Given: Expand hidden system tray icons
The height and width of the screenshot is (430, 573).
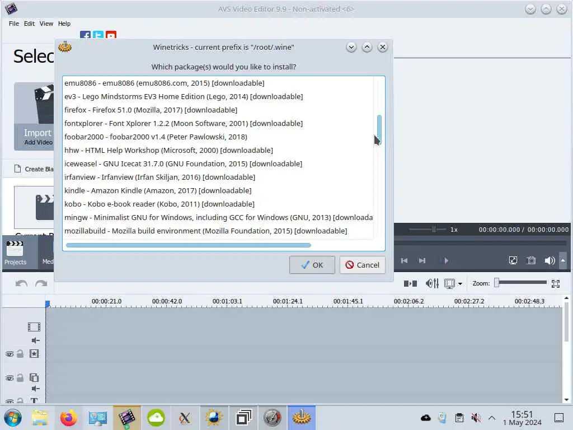Looking at the screenshot, I should (492, 418).
